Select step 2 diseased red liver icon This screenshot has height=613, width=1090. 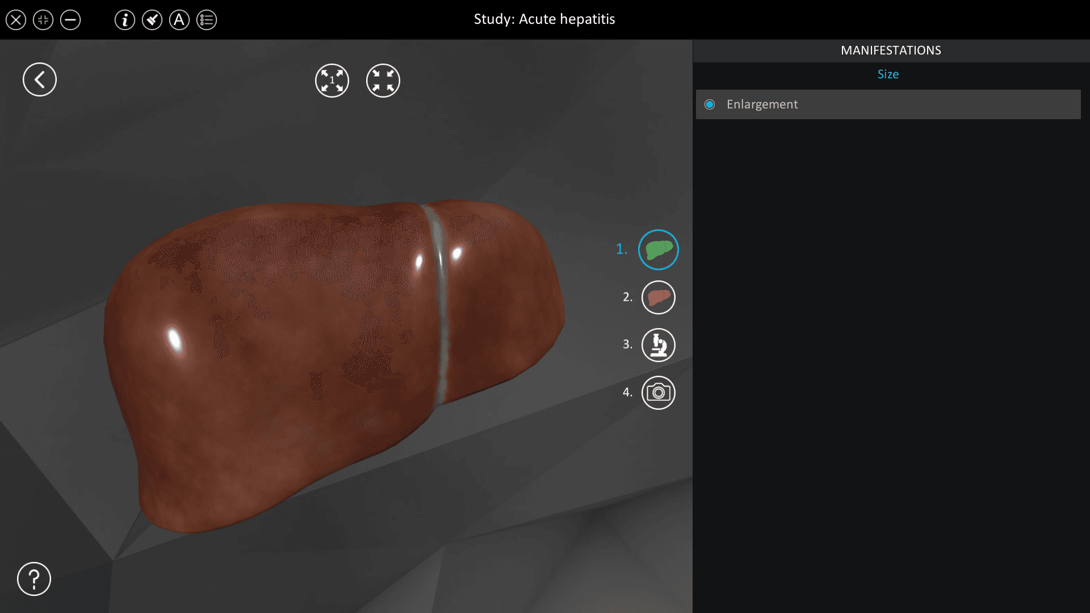click(659, 297)
